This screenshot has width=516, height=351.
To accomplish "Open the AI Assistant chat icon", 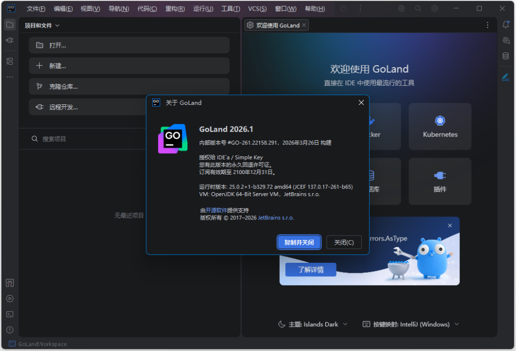I will 506,40.
